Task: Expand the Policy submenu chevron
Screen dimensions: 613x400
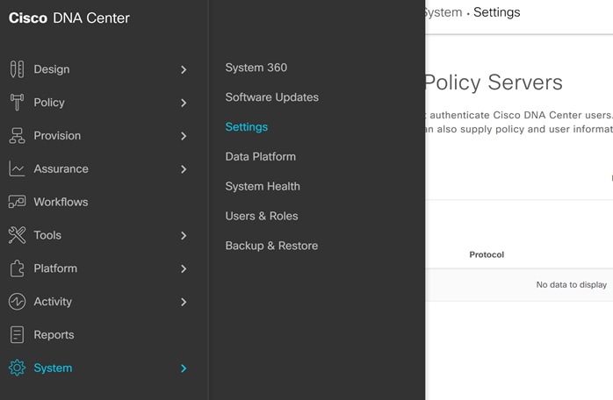Action: (184, 103)
